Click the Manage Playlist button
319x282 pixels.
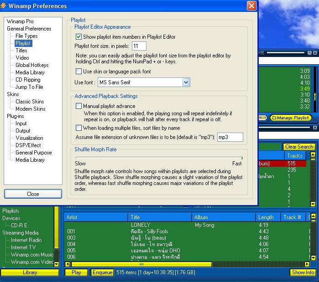[291, 118]
